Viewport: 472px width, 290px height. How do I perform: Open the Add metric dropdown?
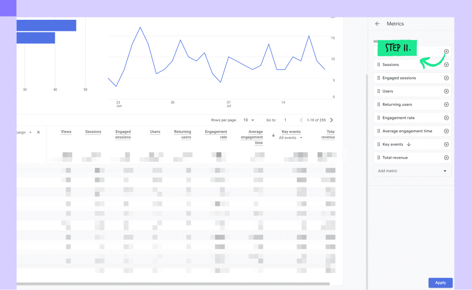412,171
